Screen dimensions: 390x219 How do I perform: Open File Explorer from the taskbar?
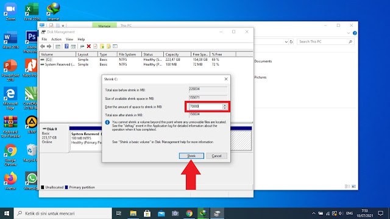tap(133, 214)
